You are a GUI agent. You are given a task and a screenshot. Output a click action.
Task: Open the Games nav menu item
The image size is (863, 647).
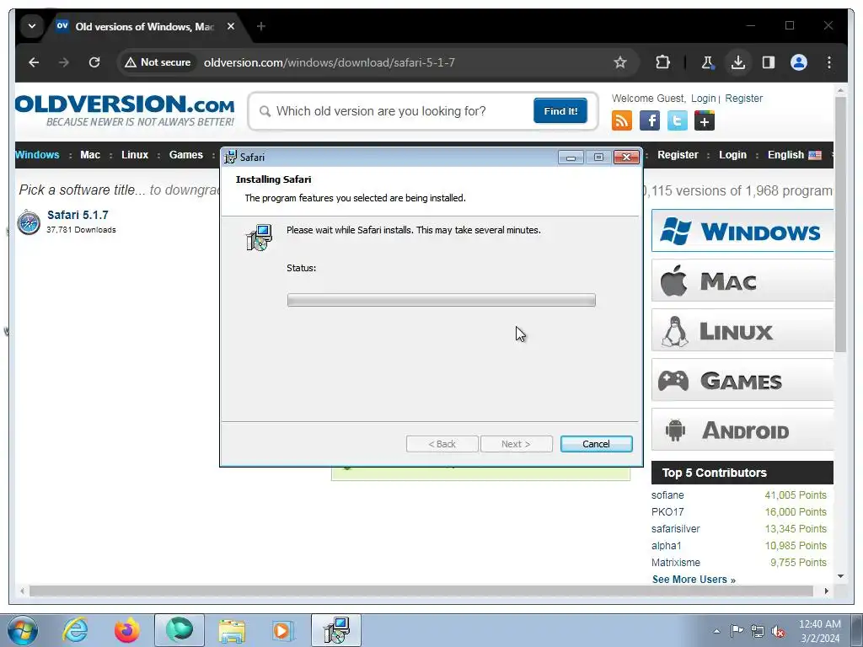coord(186,155)
